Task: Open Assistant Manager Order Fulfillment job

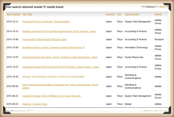Action: point(51,96)
